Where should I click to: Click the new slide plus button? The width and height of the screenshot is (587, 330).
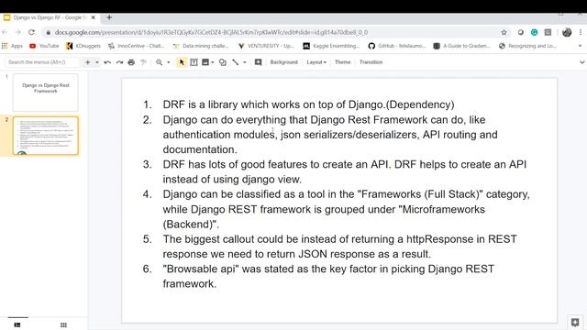88,62
